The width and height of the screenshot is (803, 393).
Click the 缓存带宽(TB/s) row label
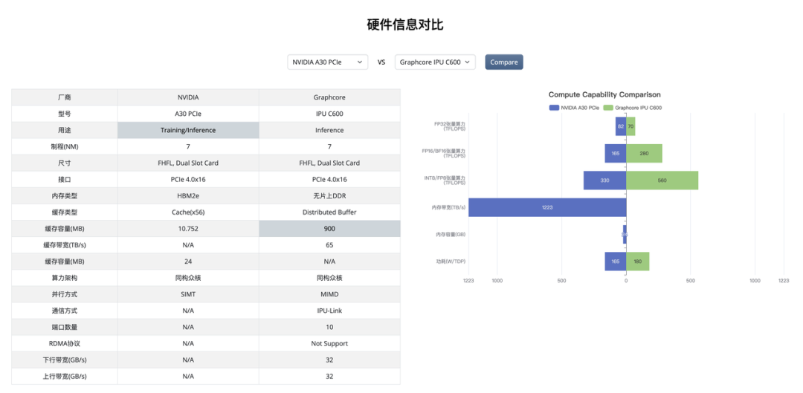[x=65, y=244]
